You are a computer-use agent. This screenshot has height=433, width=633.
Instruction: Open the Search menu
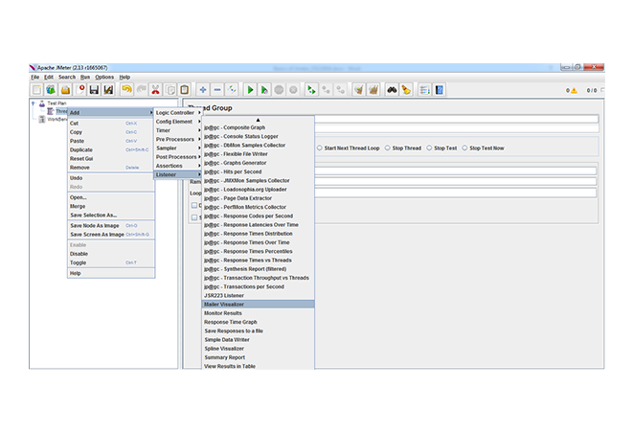tap(67, 78)
